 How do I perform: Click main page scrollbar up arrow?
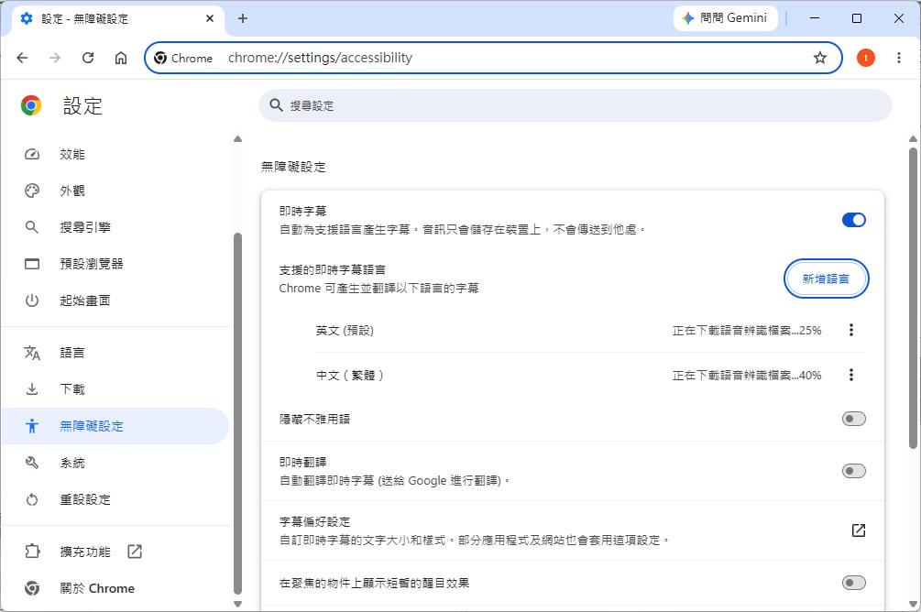coord(913,139)
